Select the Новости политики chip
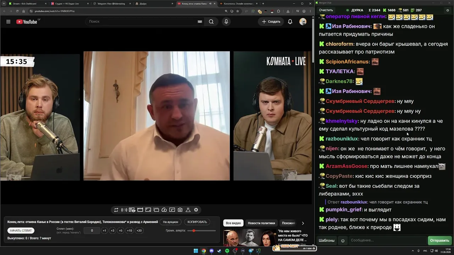 coord(261,223)
